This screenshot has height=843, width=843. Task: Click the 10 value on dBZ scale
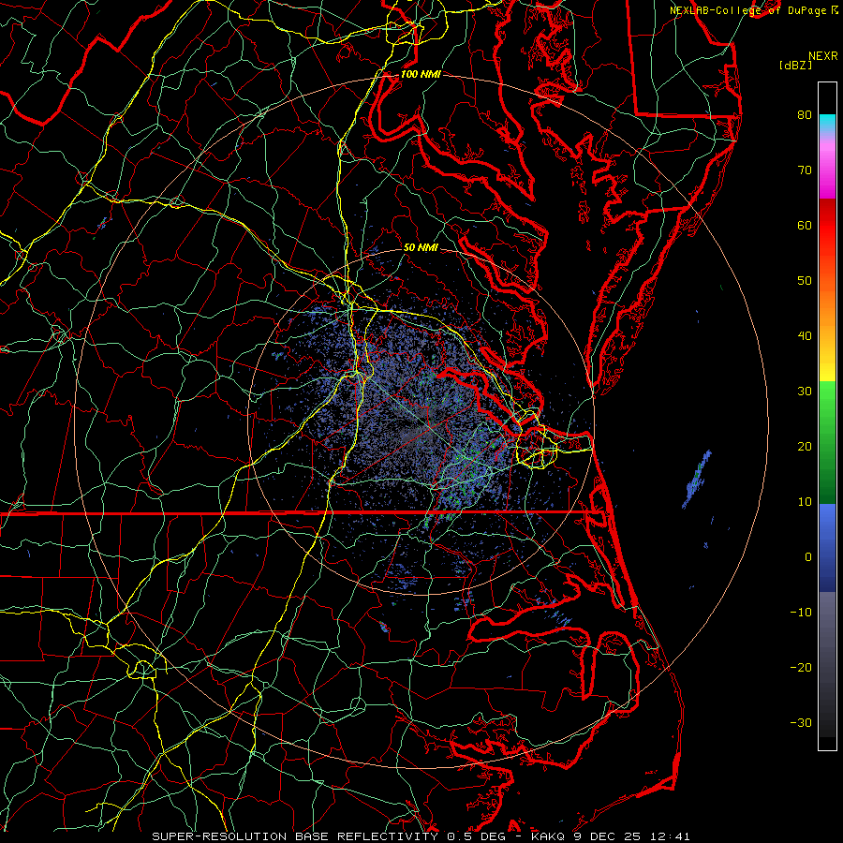point(805,502)
